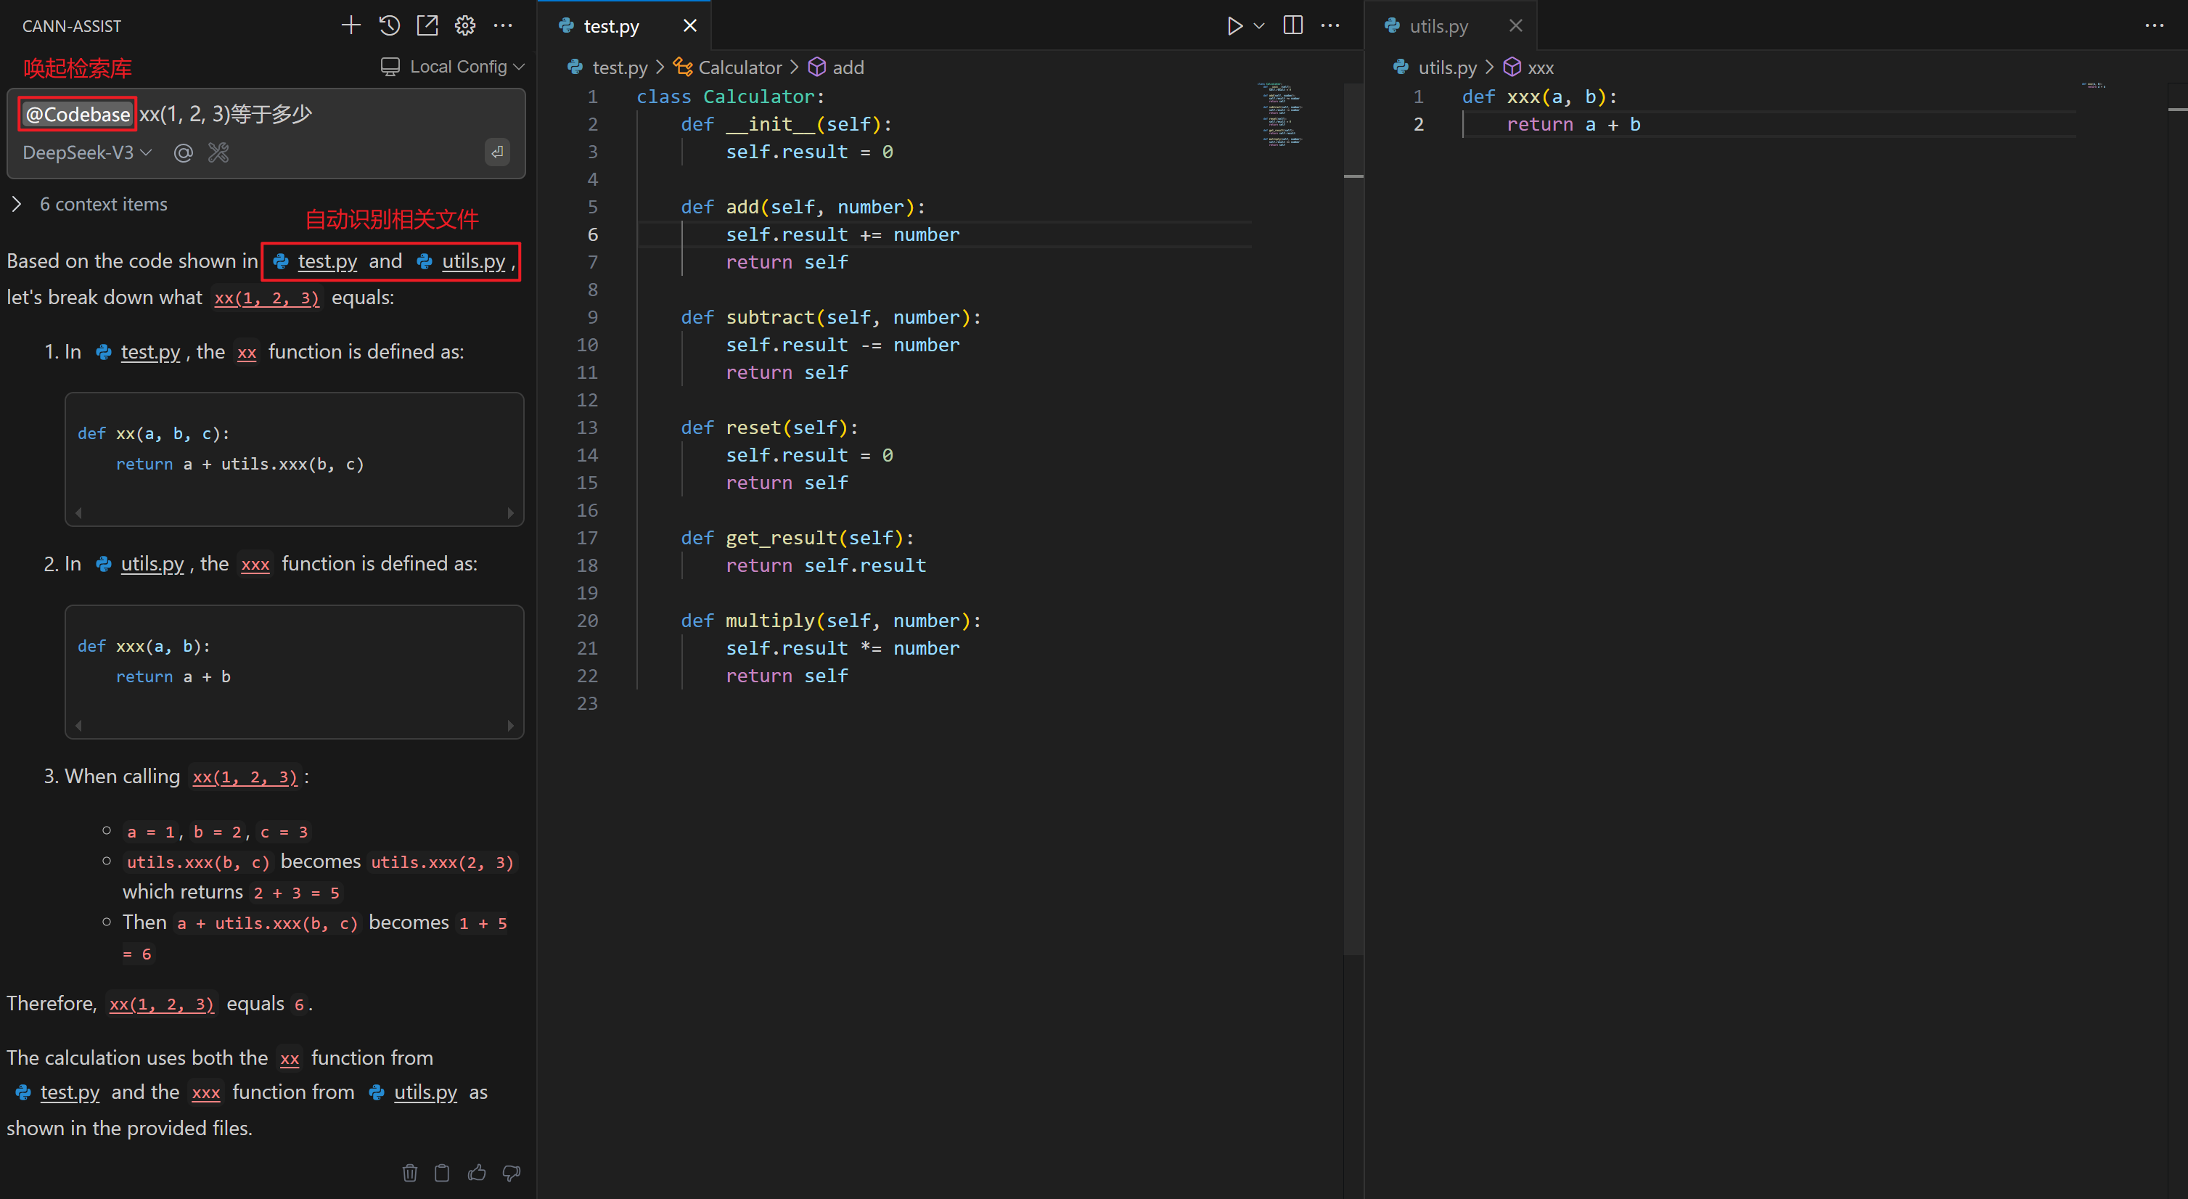The height and width of the screenshot is (1199, 2188).
Task: Open the DeepSeek-V3 model dropdown
Action: click(86, 153)
